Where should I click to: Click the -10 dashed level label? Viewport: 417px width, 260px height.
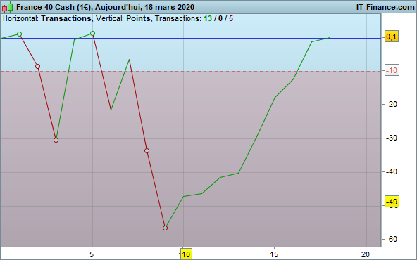pos(392,70)
